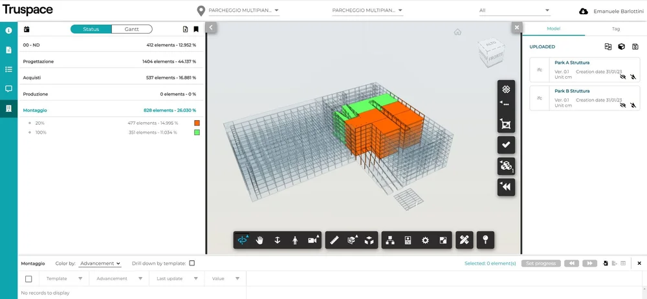Export status list to Excel
The height and width of the screenshot is (299, 647).
(186, 29)
